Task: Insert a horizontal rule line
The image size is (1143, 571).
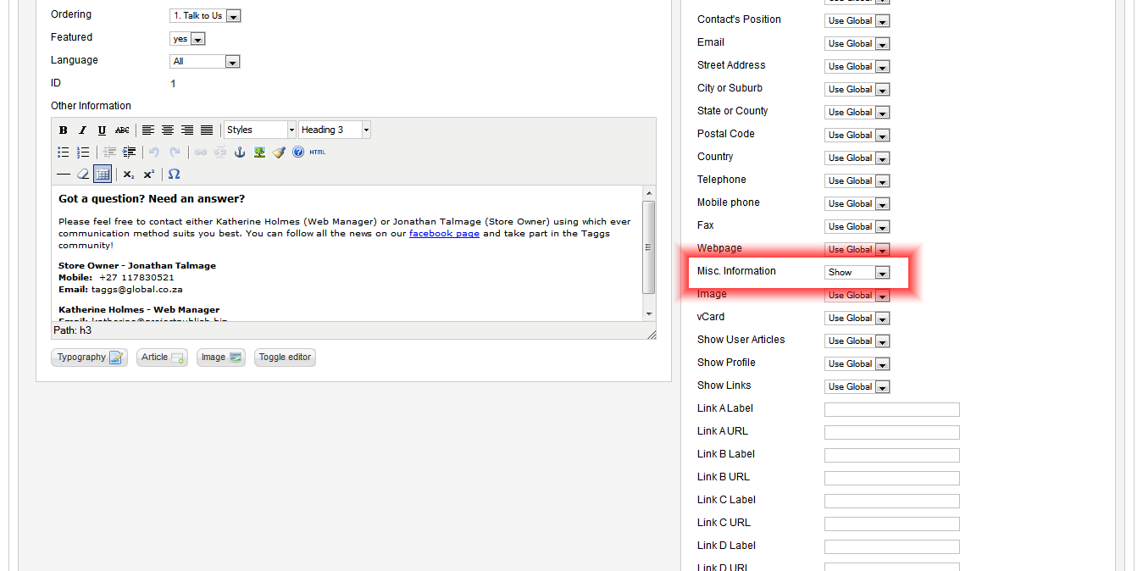Action: pyautogui.click(x=64, y=175)
